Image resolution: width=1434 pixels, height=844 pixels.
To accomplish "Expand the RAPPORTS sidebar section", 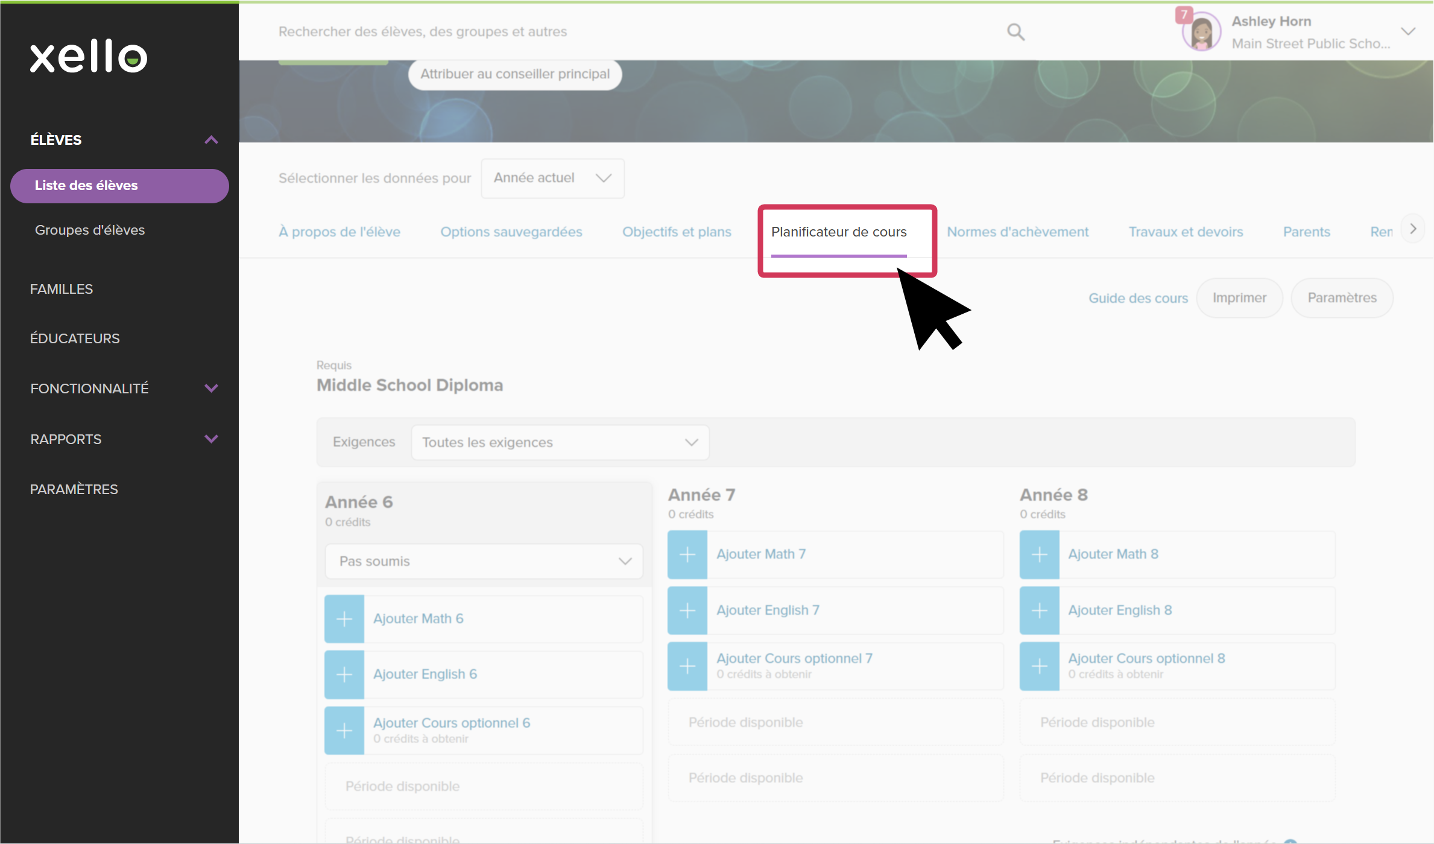I will point(211,439).
